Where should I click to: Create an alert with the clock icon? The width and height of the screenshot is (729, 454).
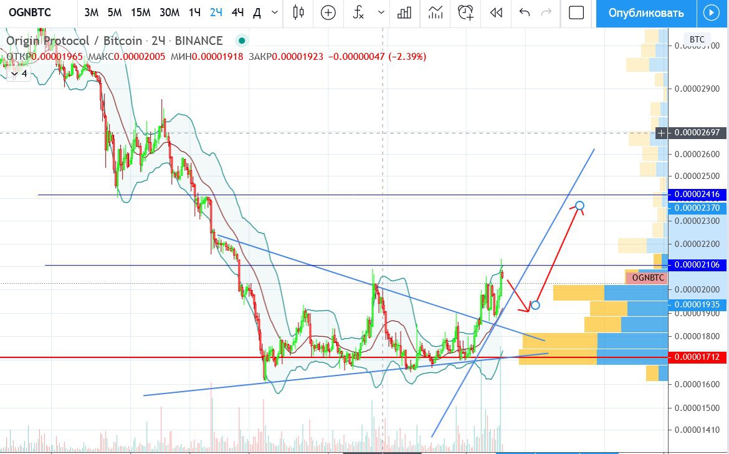[x=465, y=12]
